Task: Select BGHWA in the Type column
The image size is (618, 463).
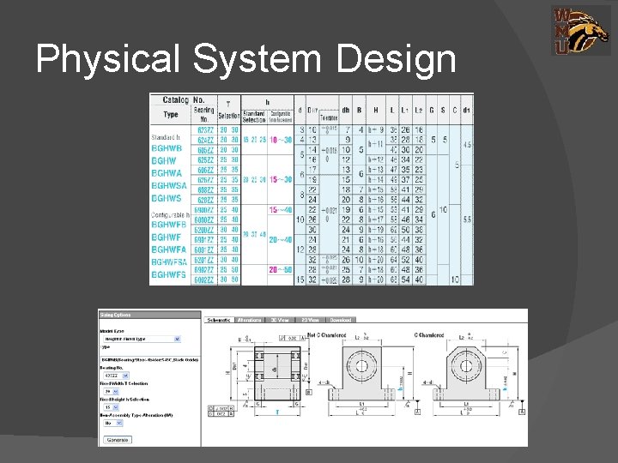Action: pyautogui.click(x=167, y=173)
